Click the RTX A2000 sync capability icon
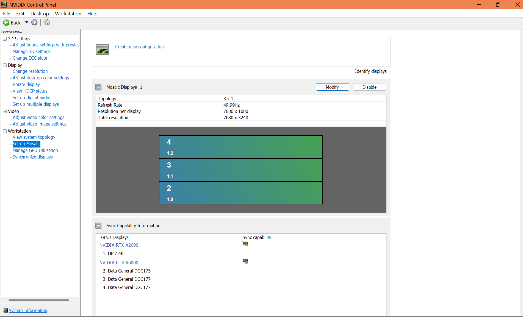This screenshot has width=523, height=317. 245,244
